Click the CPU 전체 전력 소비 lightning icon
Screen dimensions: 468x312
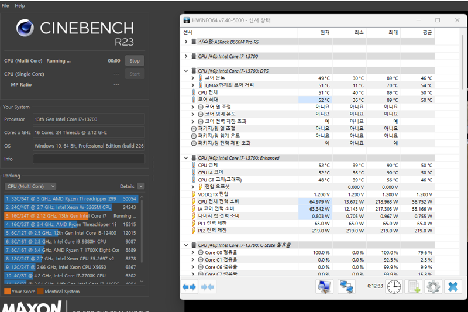(194, 201)
